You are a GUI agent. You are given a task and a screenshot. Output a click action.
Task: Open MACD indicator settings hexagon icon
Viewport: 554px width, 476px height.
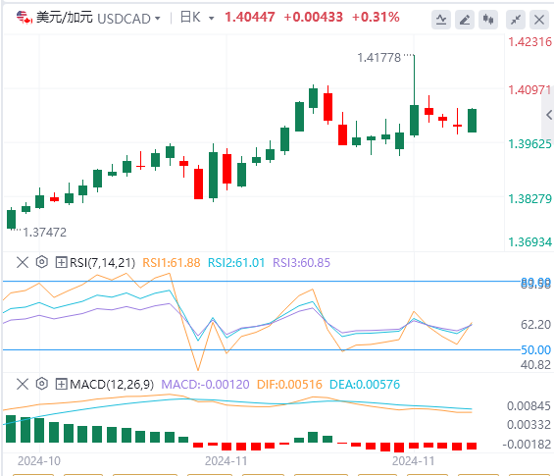pyautogui.click(x=42, y=384)
